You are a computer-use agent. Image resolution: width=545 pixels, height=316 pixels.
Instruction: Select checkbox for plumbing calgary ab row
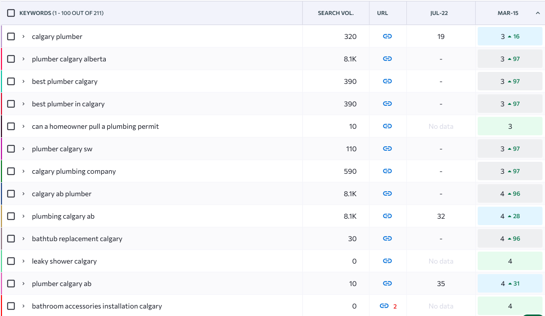[x=11, y=216]
